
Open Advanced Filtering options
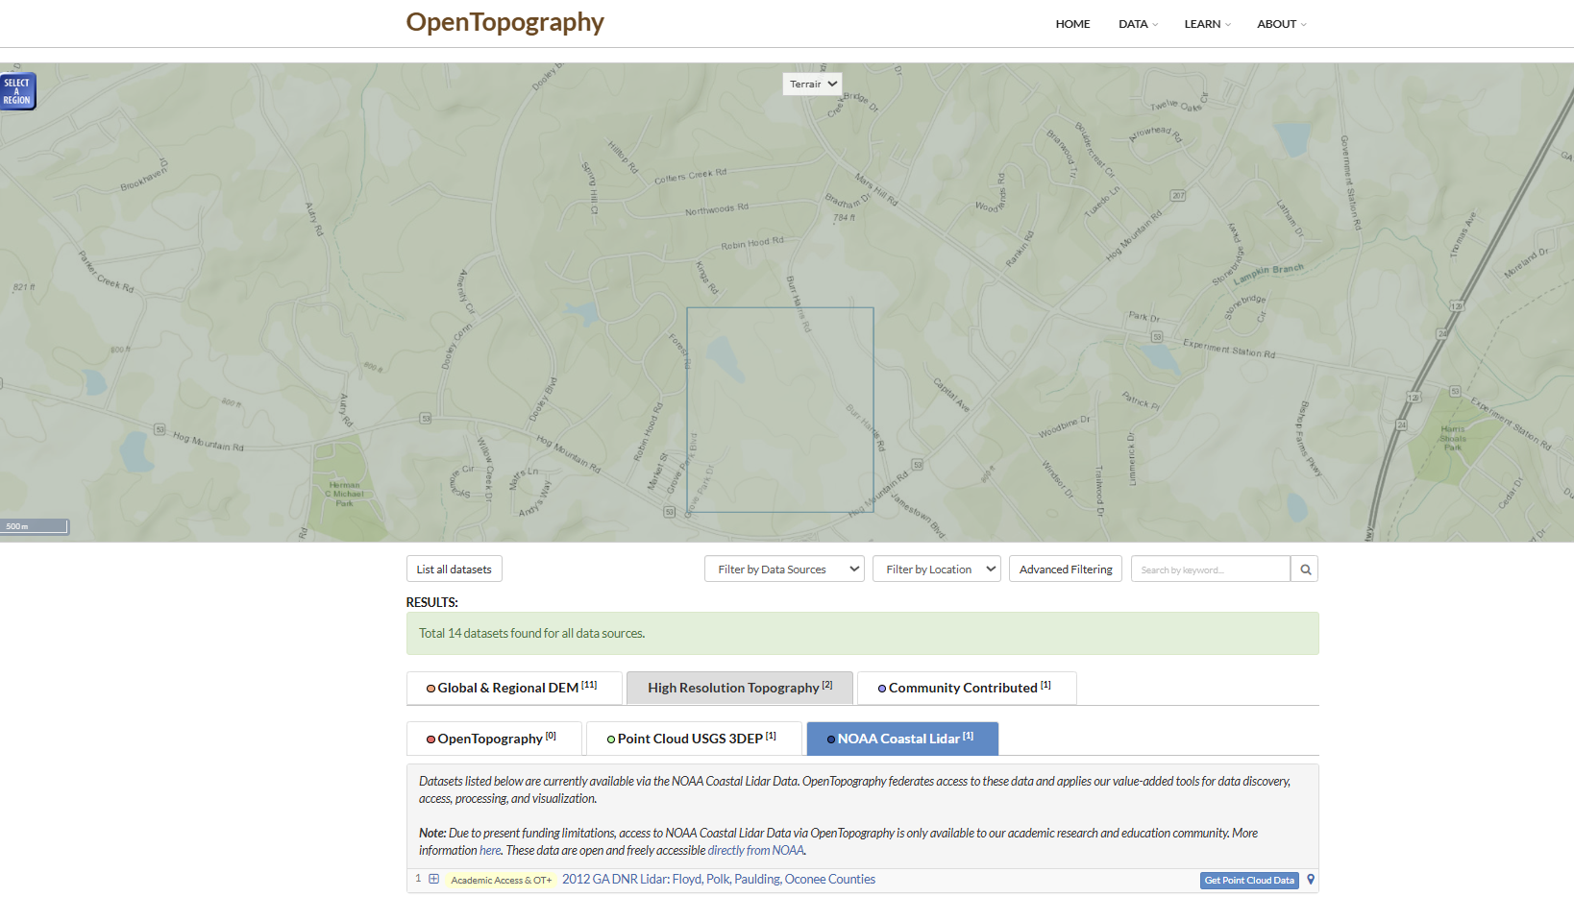[x=1066, y=570]
